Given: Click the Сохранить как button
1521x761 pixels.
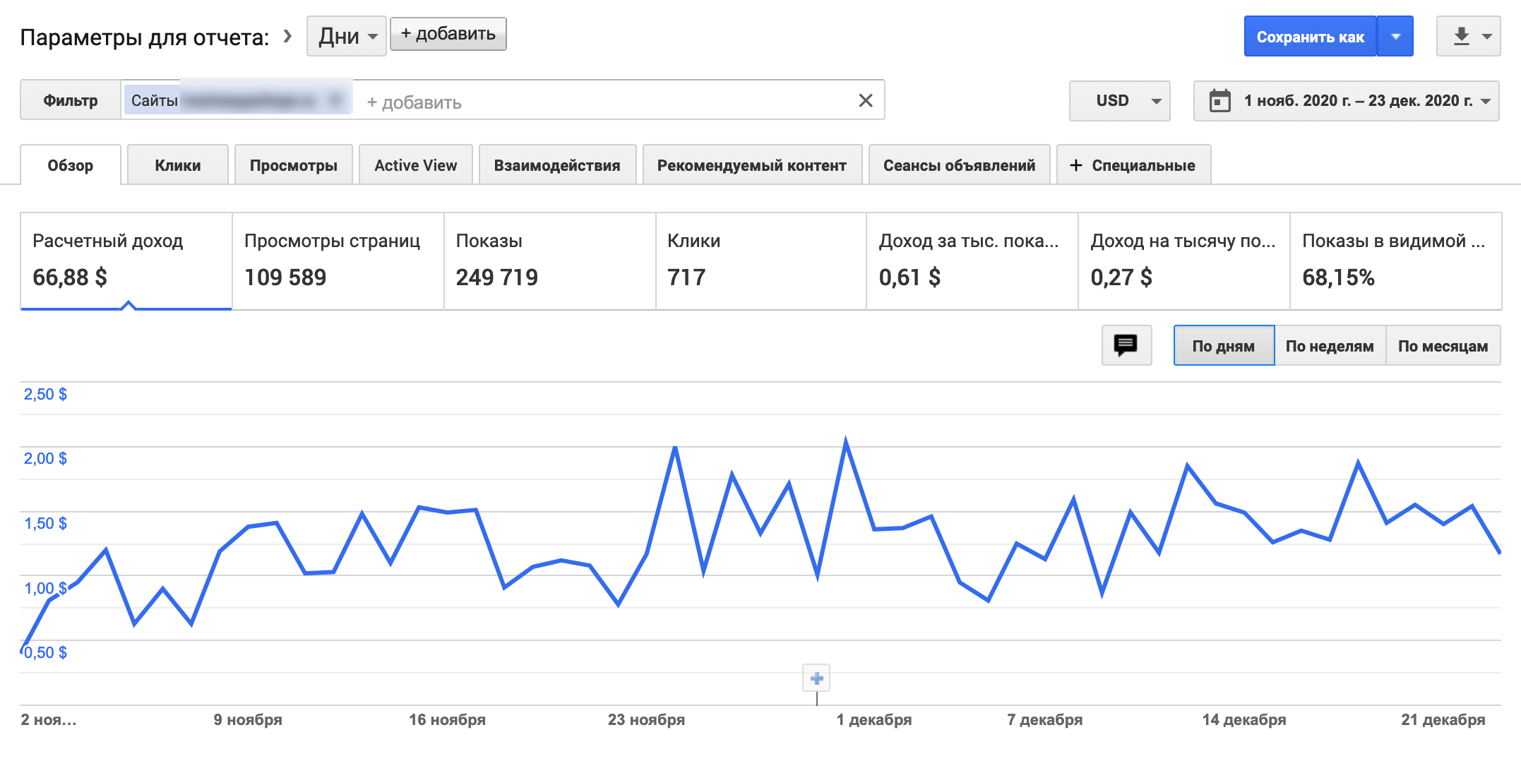Looking at the screenshot, I should pyautogui.click(x=1310, y=37).
